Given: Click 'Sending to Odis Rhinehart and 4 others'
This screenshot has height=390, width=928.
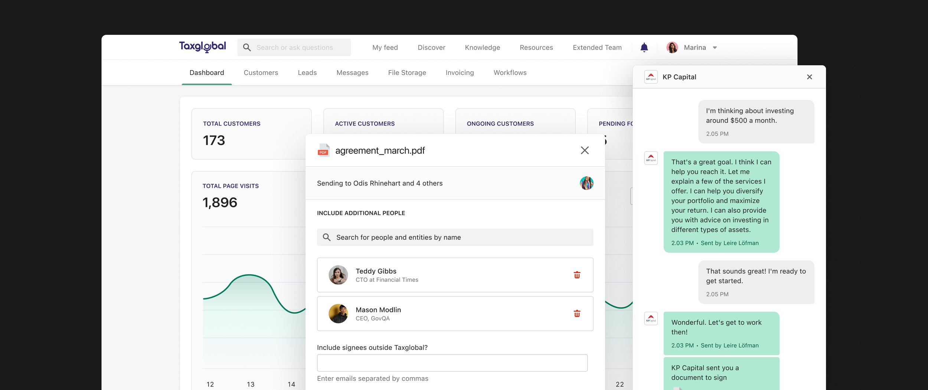Looking at the screenshot, I should (379, 183).
